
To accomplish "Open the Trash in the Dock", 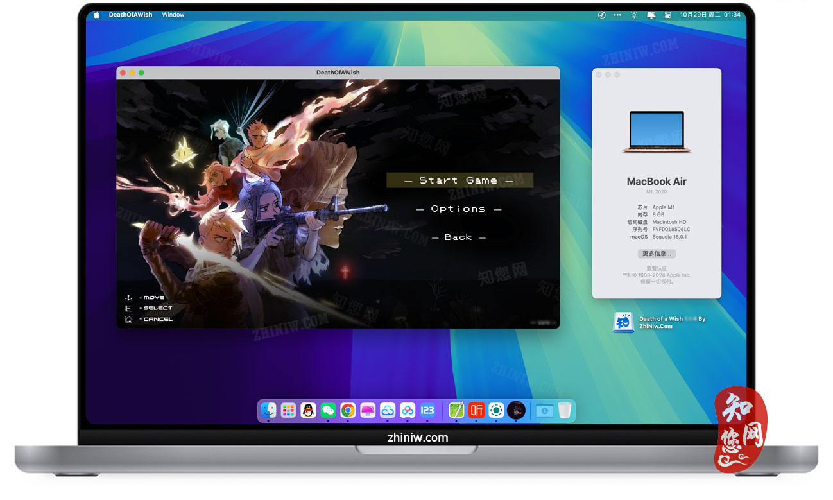I will [x=564, y=410].
